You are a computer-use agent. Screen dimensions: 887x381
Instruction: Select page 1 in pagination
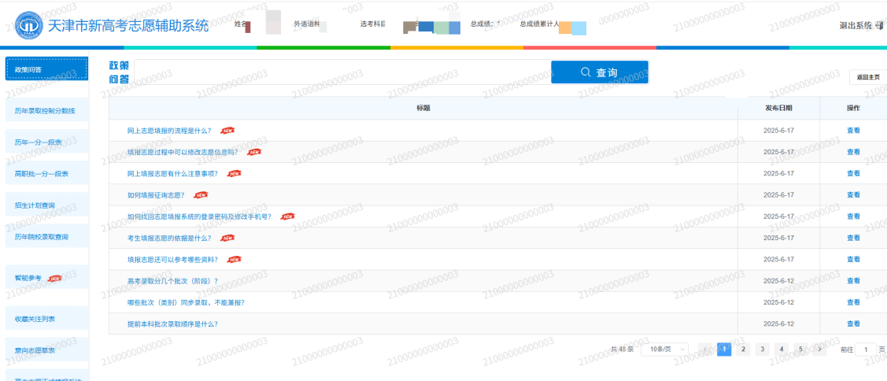click(x=724, y=350)
